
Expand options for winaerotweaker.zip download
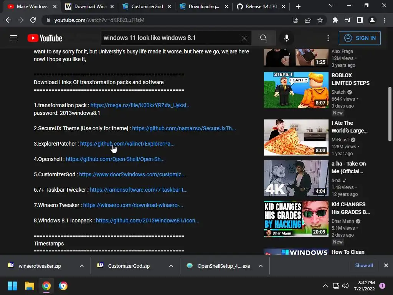point(82,266)
